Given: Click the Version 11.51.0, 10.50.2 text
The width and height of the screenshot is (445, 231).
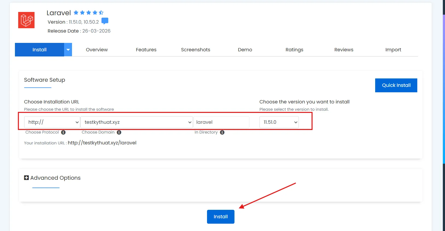Looking at the screenshot, I should (x=73, y=22).
